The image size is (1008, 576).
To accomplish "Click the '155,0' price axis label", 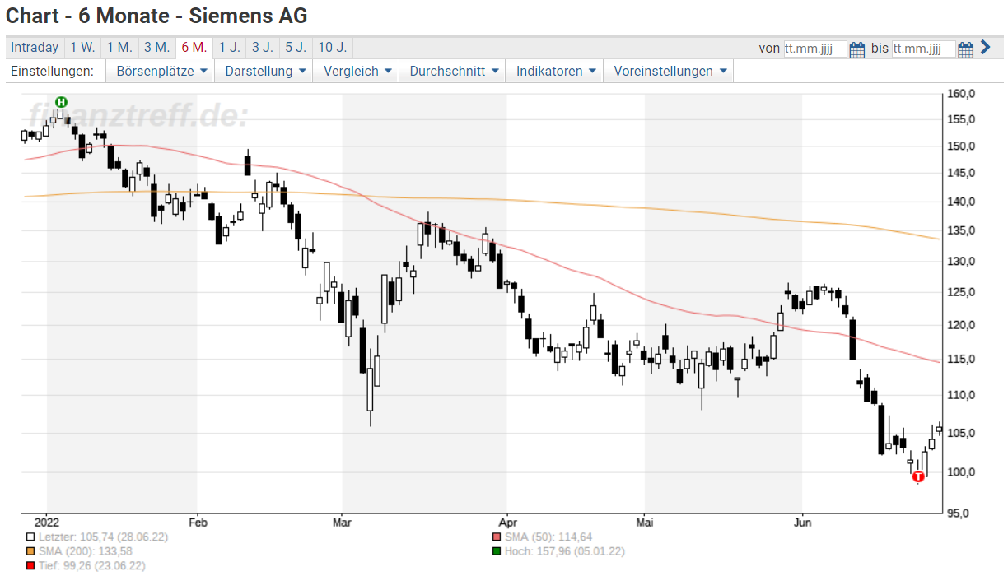I will click(960, 119).
